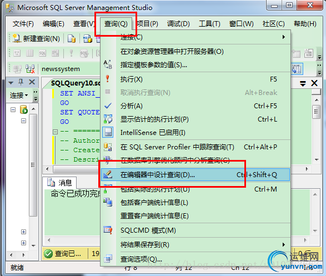
Task: Click the pin icon on Object Explorer panel
Action: tap(21, 82)
